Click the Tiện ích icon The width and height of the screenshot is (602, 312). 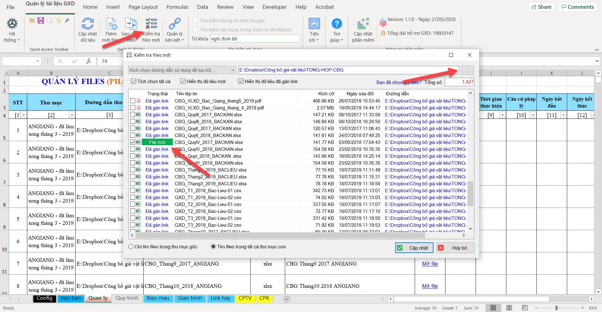tap(314, 24)
